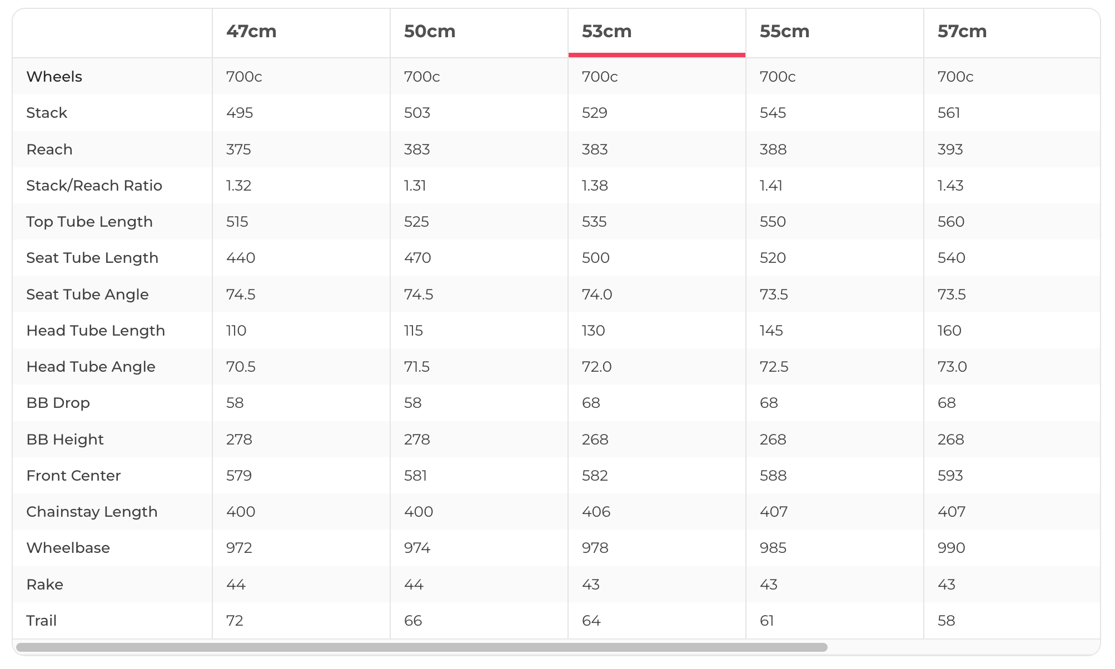Select the 57cm size column header
The image size is (1115, 669).
point(962,32)
